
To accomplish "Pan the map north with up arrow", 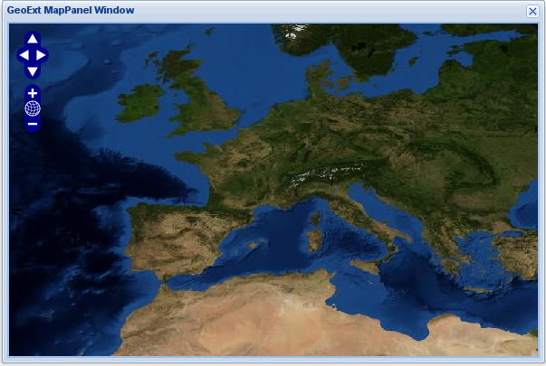I will pyautogui.click(x=33, y=39).
